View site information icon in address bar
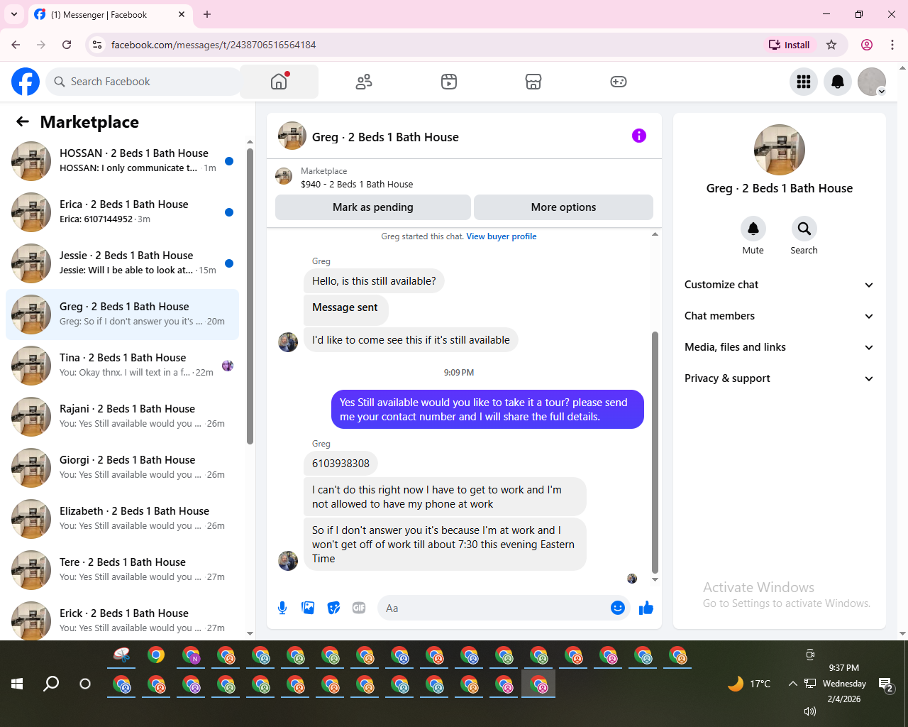Image resolution: width=908 pixels, height=727 pixels. [97, 45]
